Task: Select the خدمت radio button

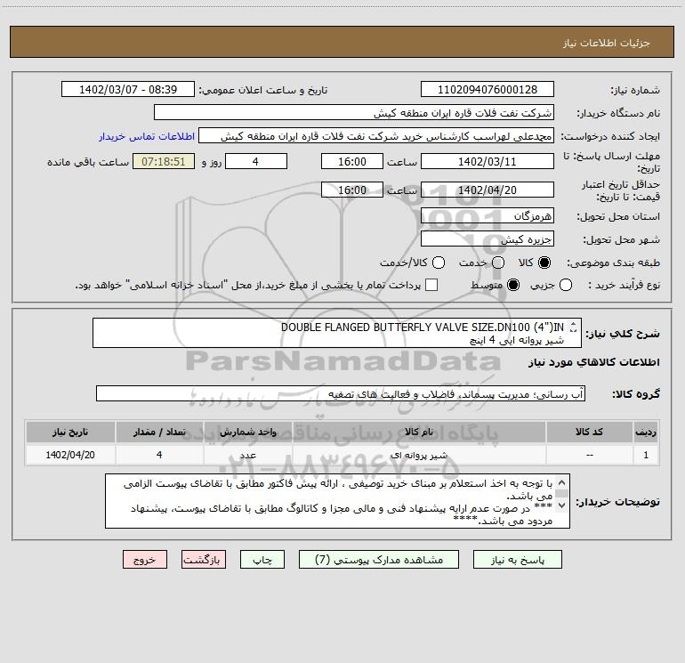Action: coord(498,263)
